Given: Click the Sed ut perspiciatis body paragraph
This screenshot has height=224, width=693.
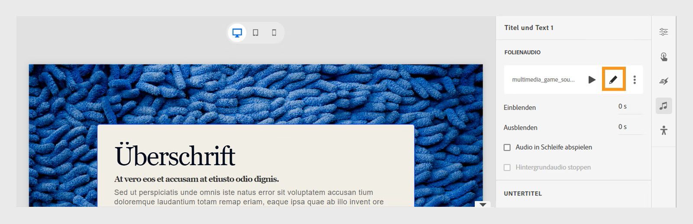Looking at the screenshot, I should tap(249, 197).
